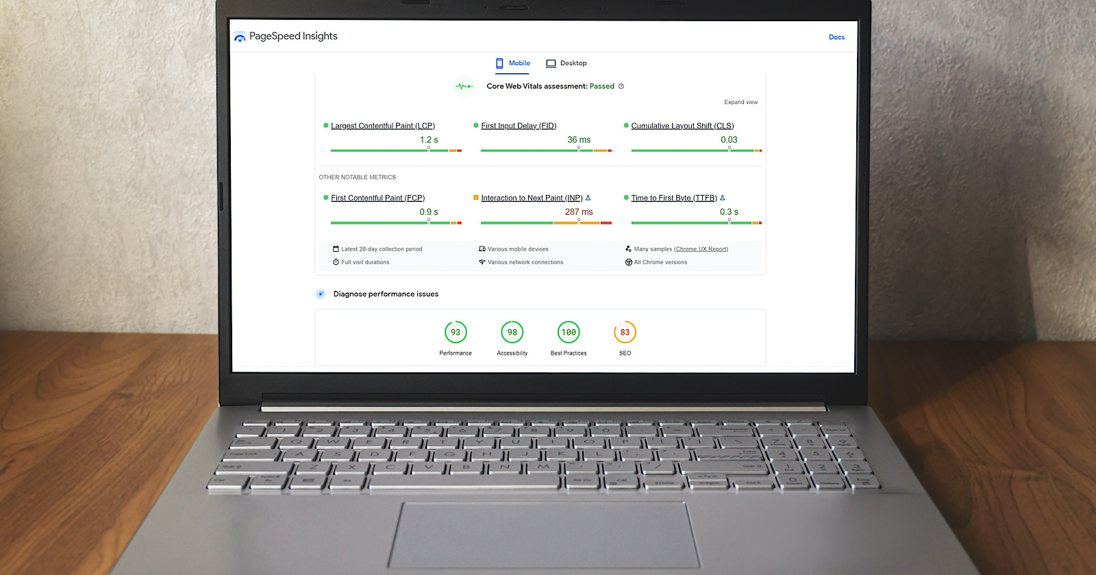
Task: Click the Best Practices label
Action: [x=569, y=353]
